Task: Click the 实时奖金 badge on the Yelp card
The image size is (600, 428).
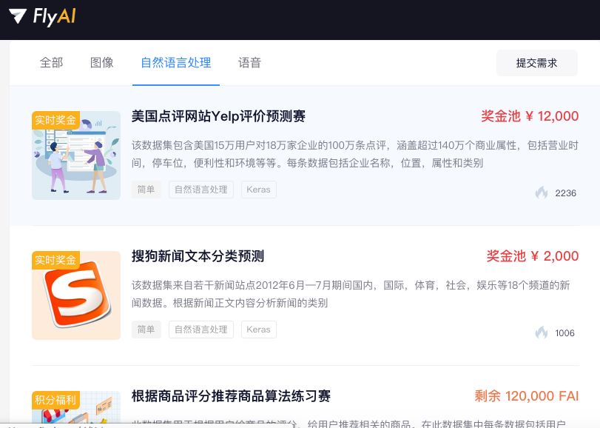Action: (x=56, y=120)
